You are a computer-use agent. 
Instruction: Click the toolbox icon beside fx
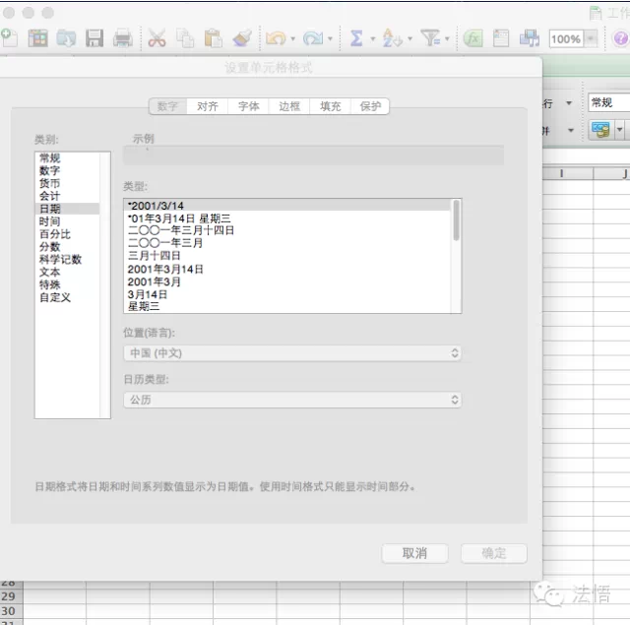point(501,38)
